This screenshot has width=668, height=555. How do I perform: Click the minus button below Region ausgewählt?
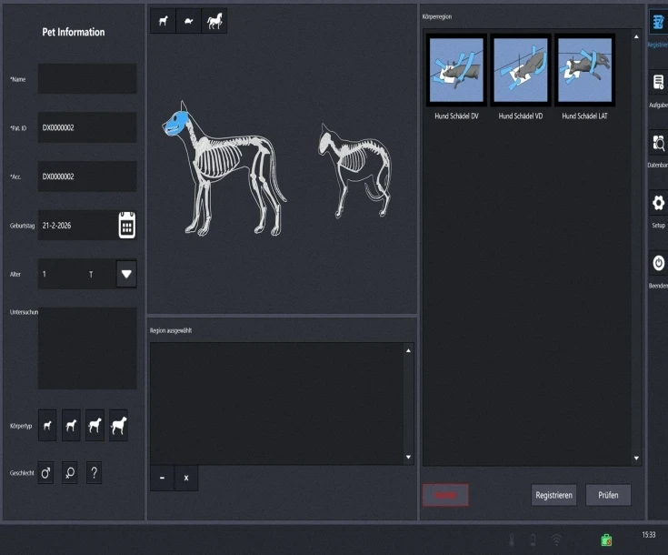tap(162, 478)
